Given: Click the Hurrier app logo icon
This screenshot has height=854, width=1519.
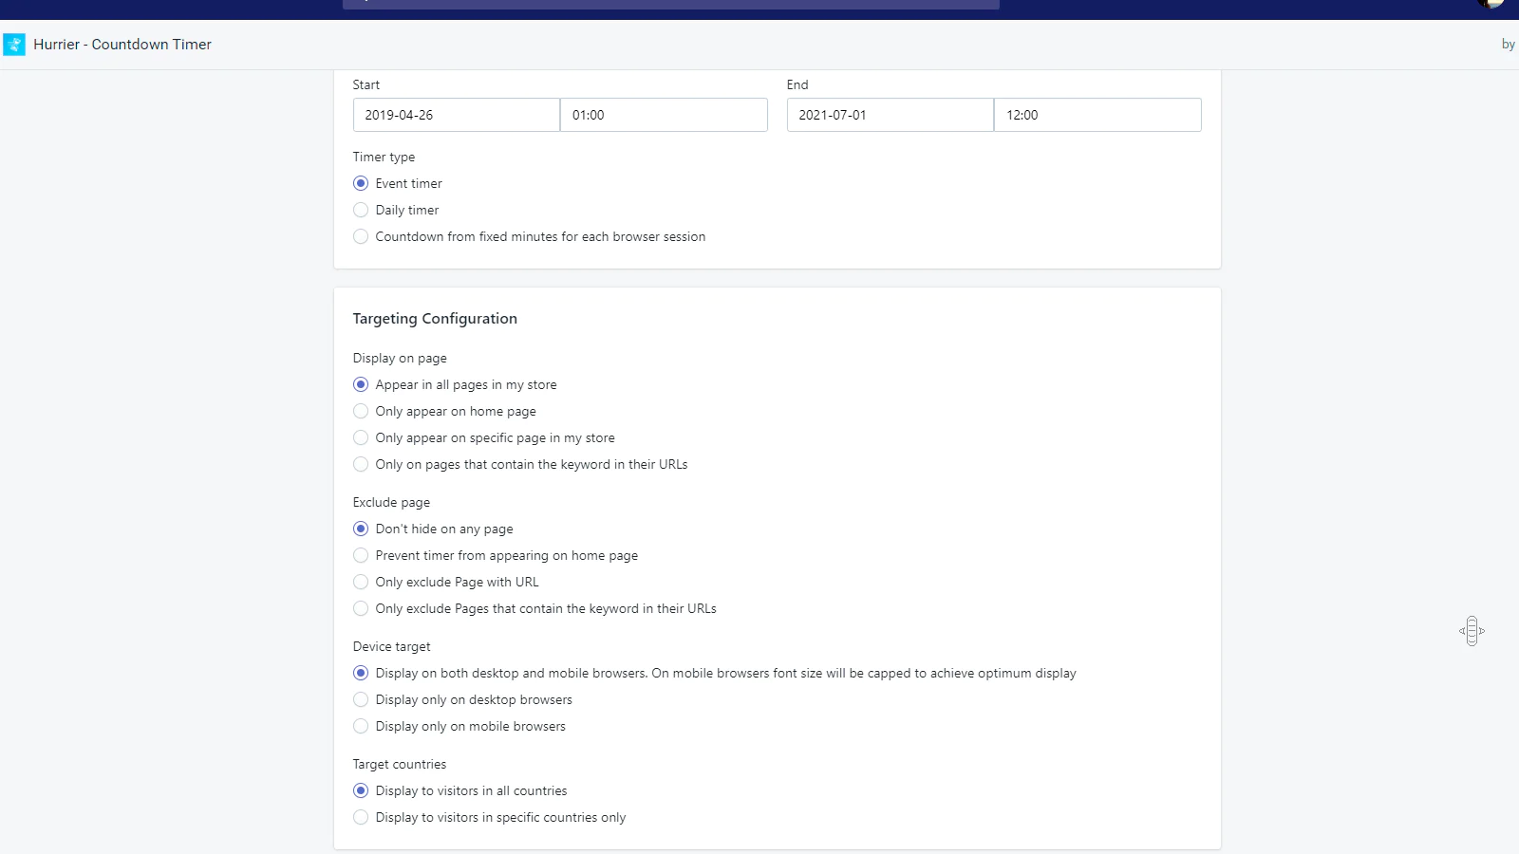Looking at the screenshot, I should pyautogui.click(x=14, y=45).
